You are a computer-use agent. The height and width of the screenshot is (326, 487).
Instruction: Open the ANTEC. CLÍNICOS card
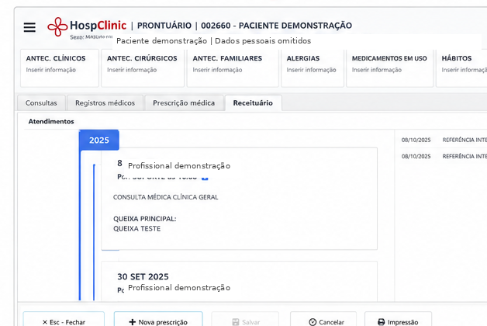click(60, 68)
